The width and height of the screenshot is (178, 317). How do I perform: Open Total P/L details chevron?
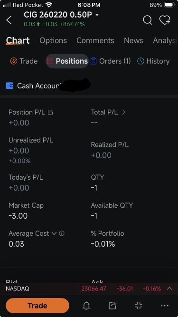(x=124, y=112)
